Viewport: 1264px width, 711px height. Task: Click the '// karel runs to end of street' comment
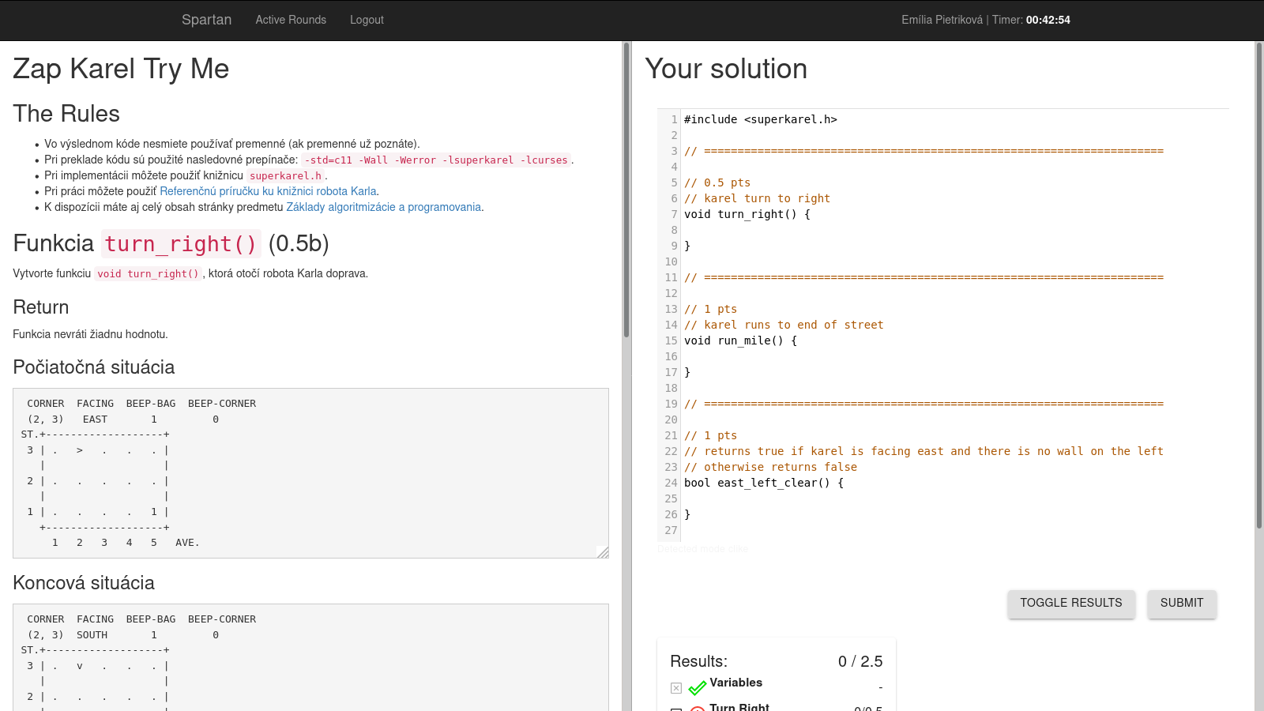[x=784, y=325]
